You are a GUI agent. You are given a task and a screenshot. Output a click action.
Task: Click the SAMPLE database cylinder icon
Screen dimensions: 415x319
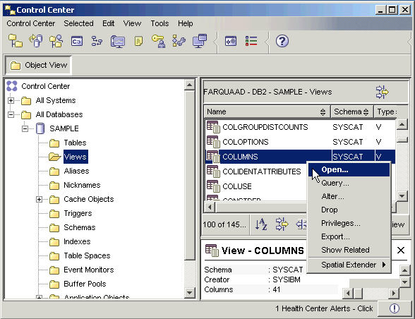[40, 128]
